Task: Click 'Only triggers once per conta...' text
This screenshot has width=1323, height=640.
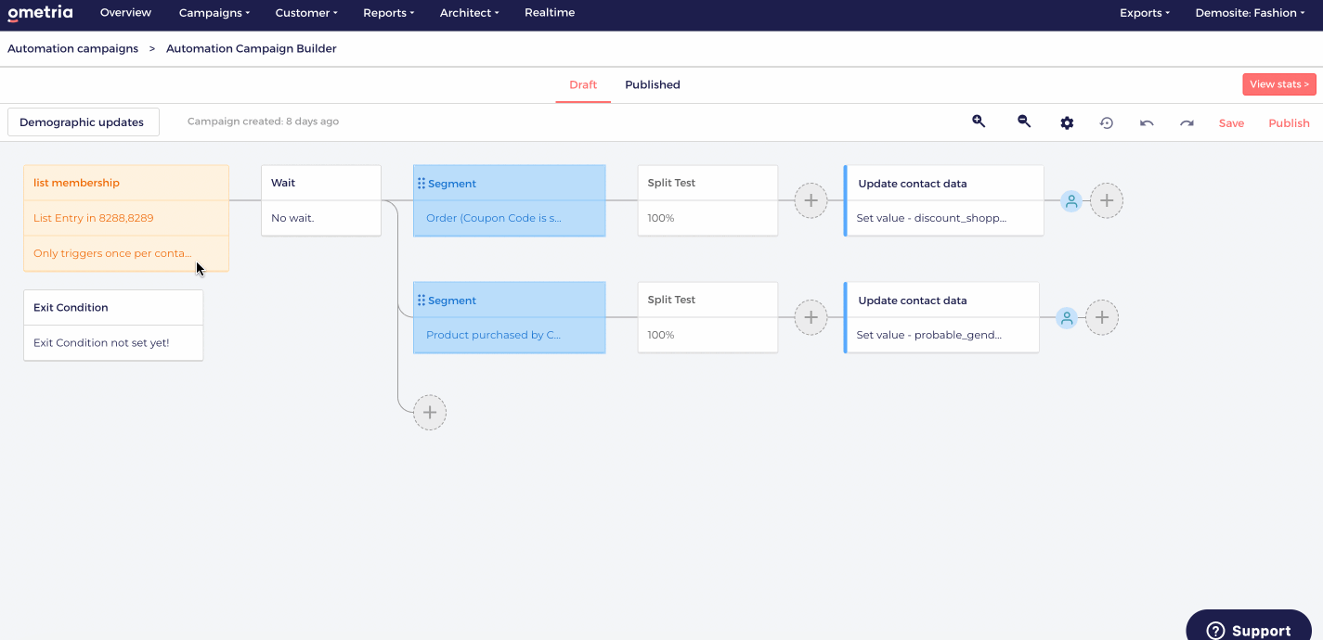Action: (112, 253)
